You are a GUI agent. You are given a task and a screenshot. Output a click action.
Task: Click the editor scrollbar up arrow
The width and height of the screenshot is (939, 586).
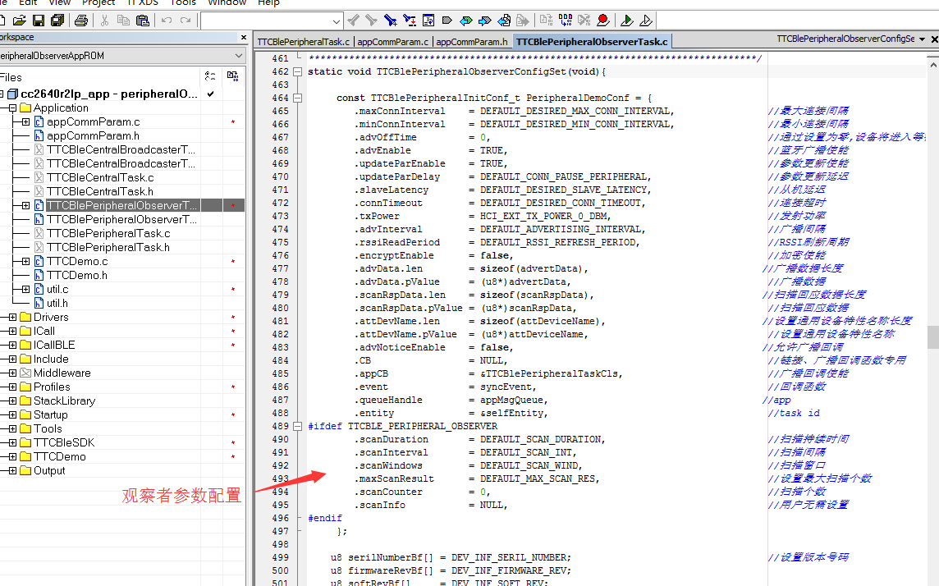coord(932,64)
